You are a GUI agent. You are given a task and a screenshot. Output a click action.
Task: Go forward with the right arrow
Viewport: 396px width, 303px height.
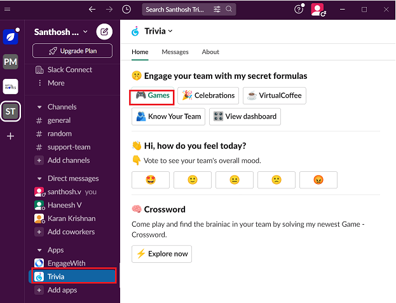[x=109, y=10]
